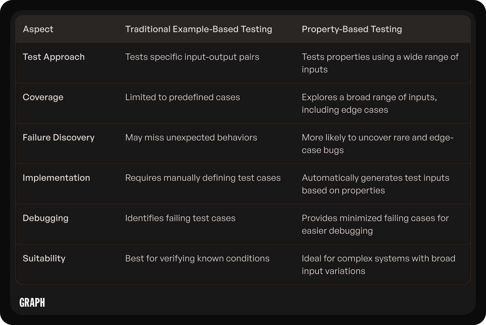Click 'Requires manually defining test cases' cell
The width and height of the screenshot is (486, 325).
[203, 178]
